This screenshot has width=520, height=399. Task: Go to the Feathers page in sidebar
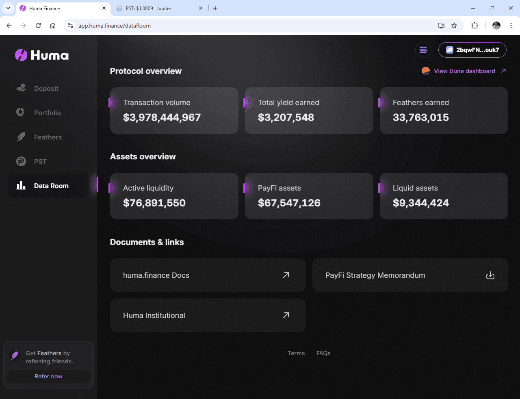(49, 137)
